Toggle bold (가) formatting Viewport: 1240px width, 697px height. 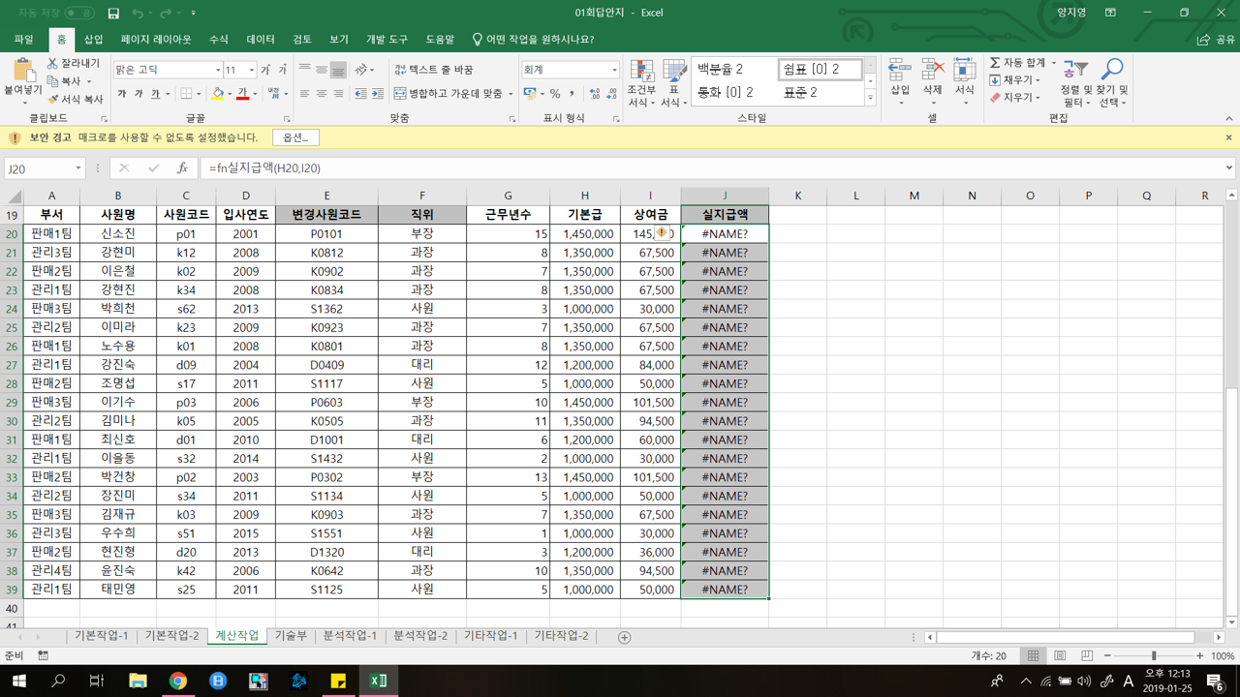pyautogui.click(x=122, y=94)
